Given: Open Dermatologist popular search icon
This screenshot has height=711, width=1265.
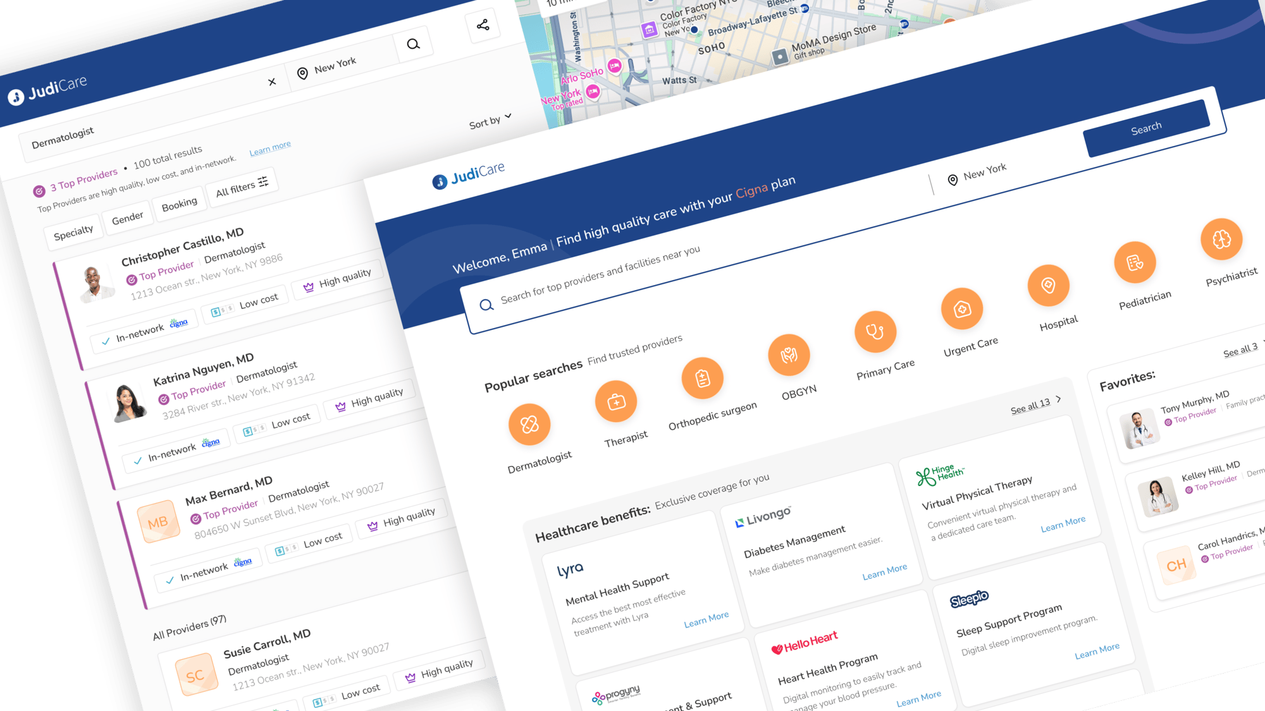Looking at the screenshot, I should coord(529,424).
